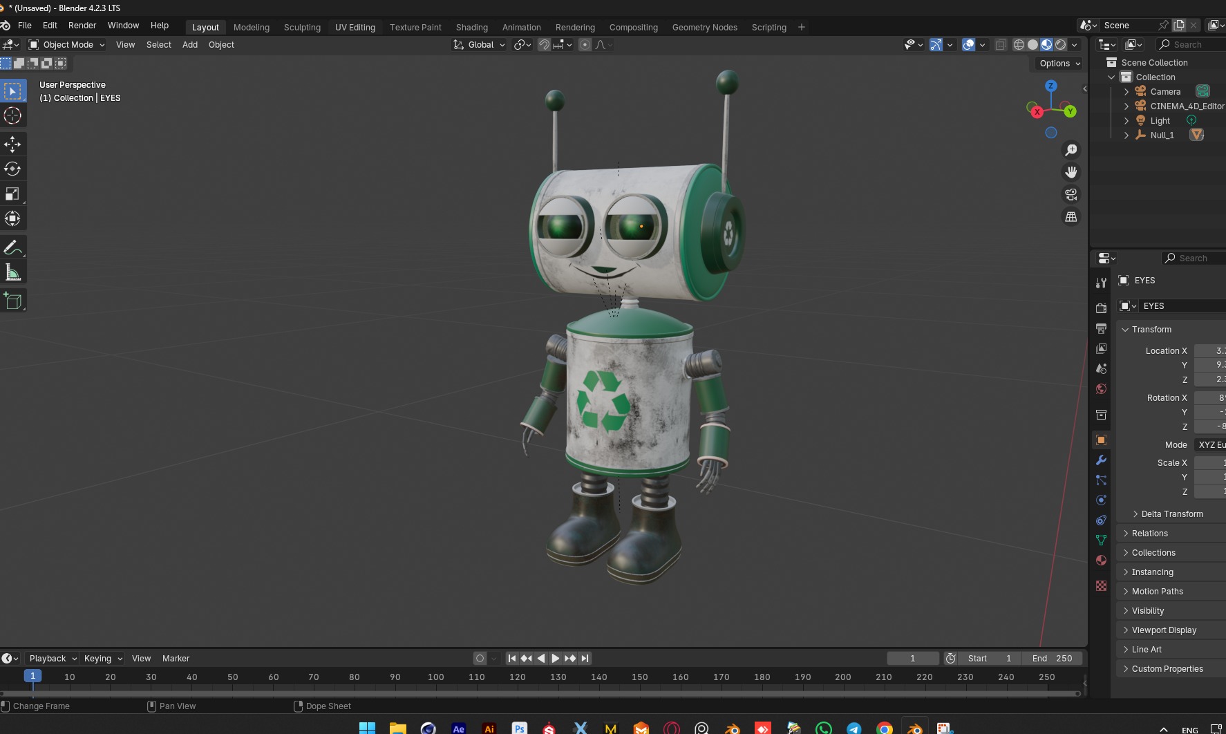Open the World properties tab
This screenshot has height=734, width=1226.
(1102, 388)
